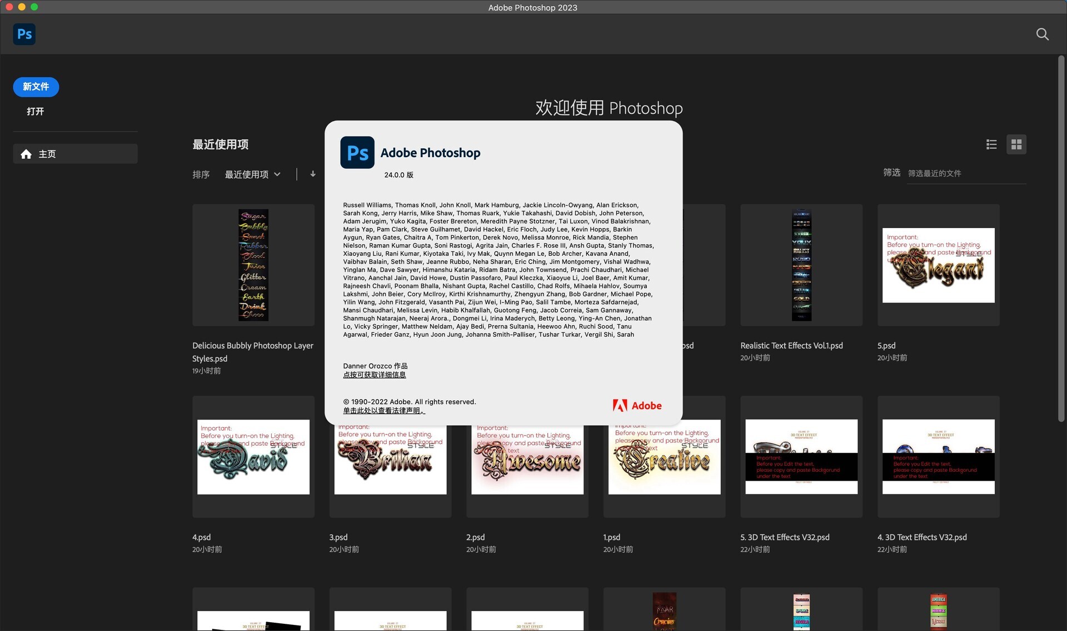This screenshot has height=631, width=1067.
Task: Click the file name 1.psd
Action: [612, 537]
